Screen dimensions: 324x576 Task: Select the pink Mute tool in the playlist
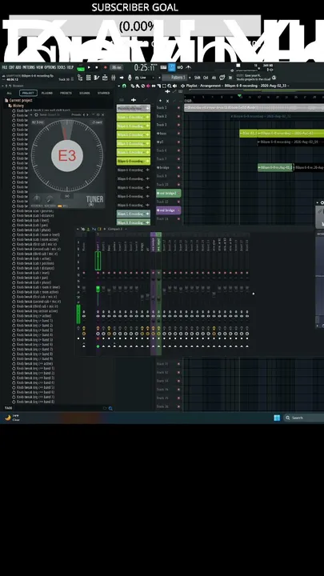point(149,86)
